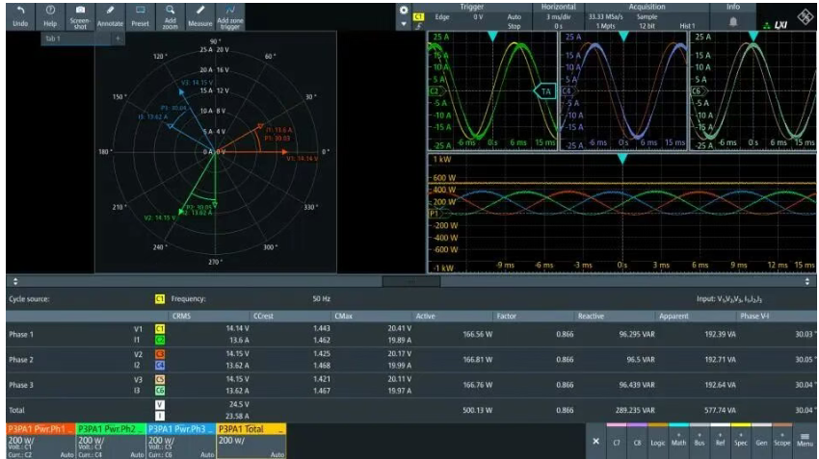Click the green C2 badge for I1
This screenshot has height=459, width=819.
[x=160, y=340]
